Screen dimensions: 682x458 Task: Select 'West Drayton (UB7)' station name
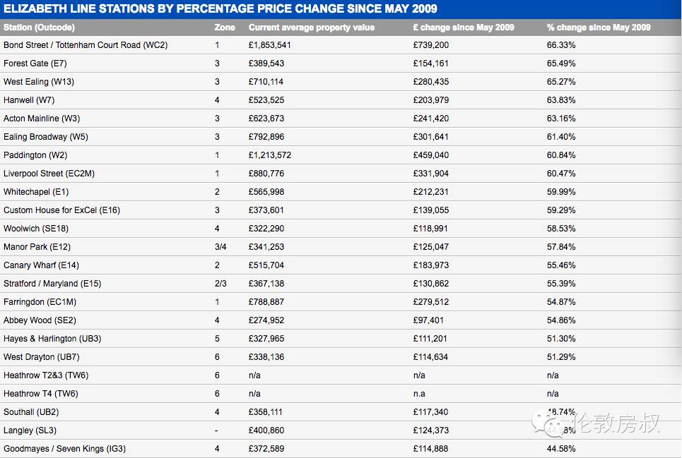click(42, 357)
